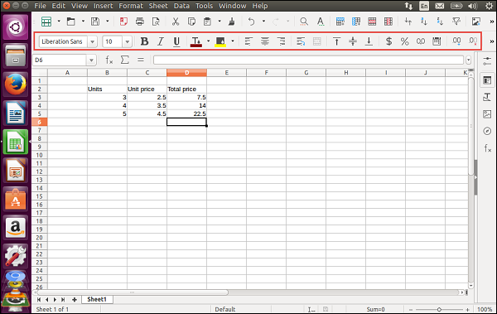Viewport: 497px width, 314px height.
Task: Open the Data menu
Action: [181, 6]
